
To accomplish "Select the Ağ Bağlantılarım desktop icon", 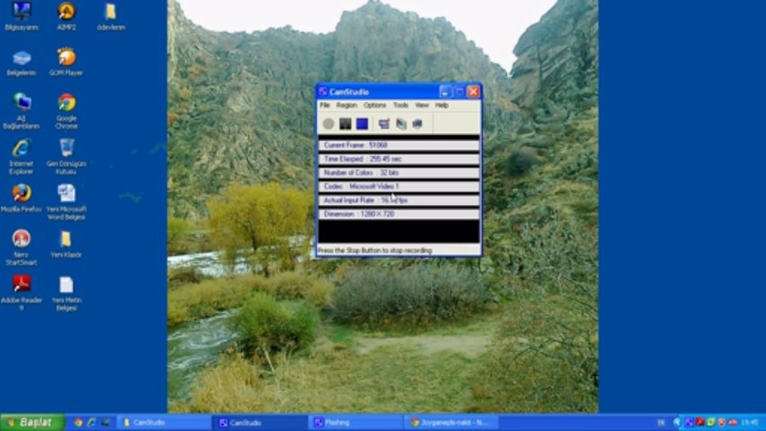I will click(22, 111).
